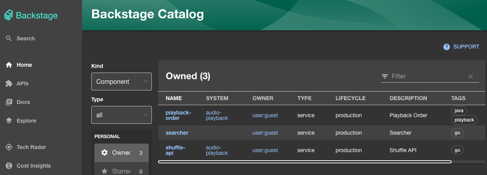Click the java tag chip
Viewport: 487px width, 175px height.
[459, 111]
